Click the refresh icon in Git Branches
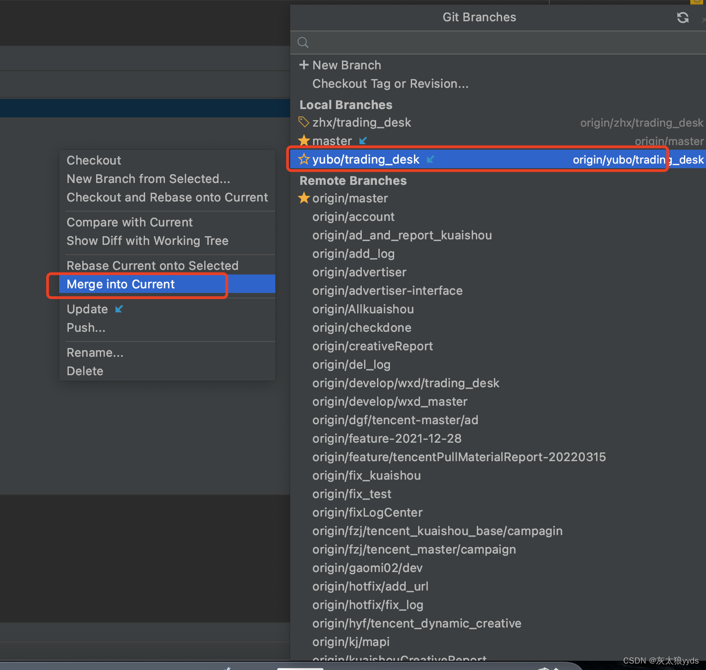706x670 pixels. click(x=682, y=18)
